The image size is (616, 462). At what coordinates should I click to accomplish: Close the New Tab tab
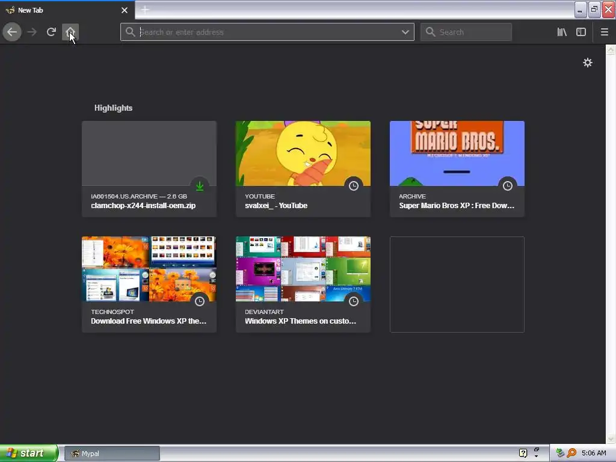[x=125, y=10]
